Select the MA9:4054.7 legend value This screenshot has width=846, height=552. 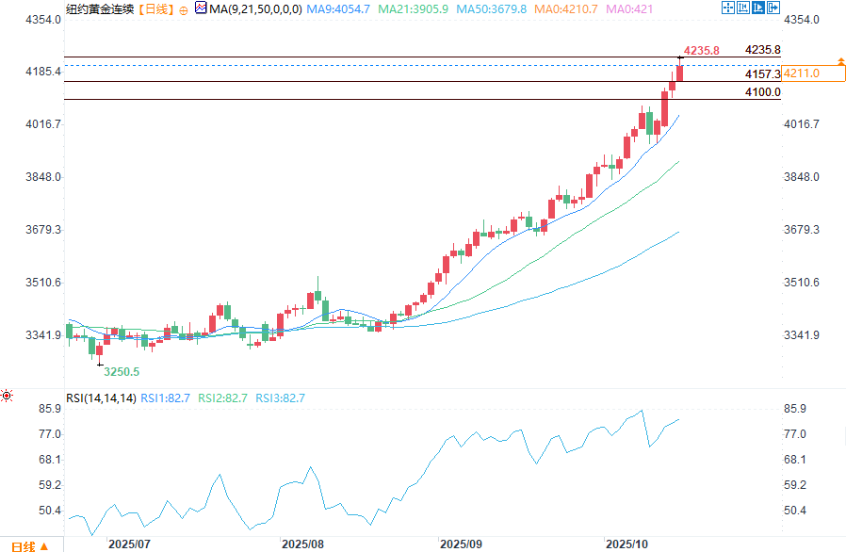338,9
